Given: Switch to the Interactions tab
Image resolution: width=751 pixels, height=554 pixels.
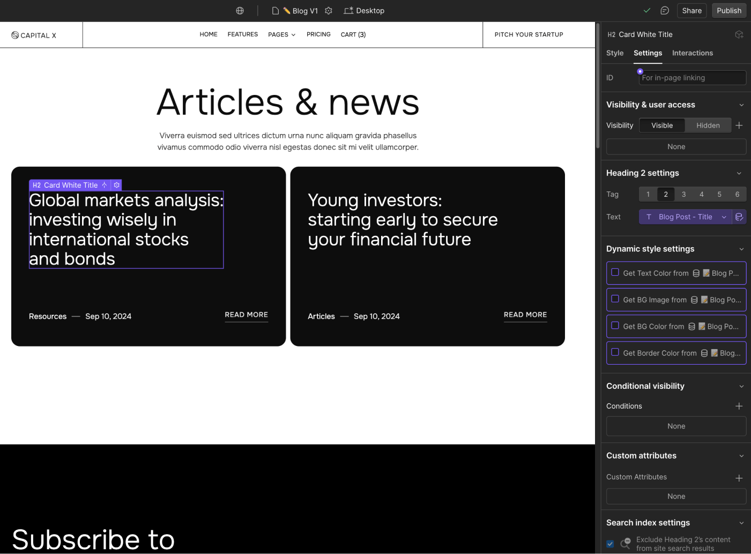Looking at the screenshot, I should [x=693, y=53].
